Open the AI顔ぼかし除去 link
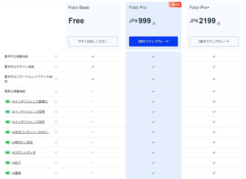This screenshot has width=246, height=179. pyautogui.click(x=22, y=142)
